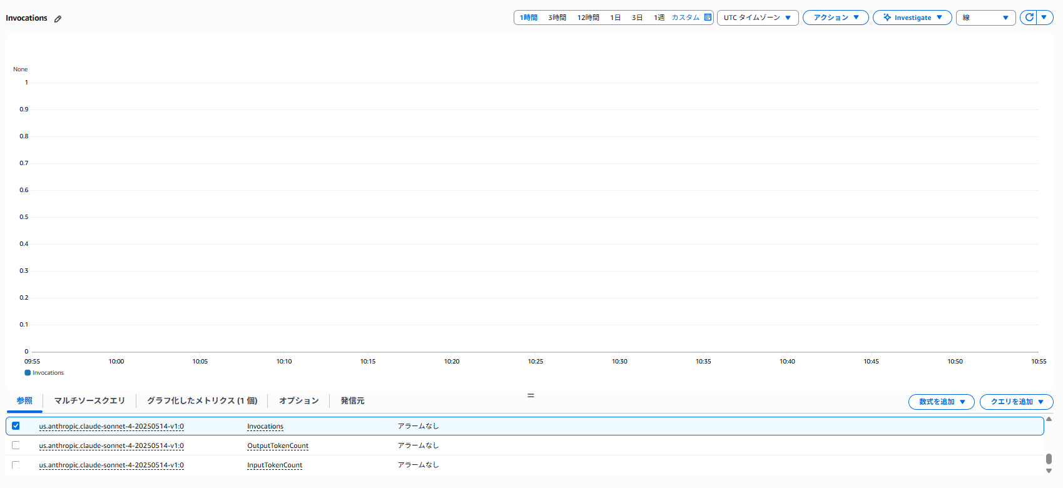This screenshot has height=488, width=1063.
Task: Edit the Invocations graph title pencil icon
Action: 58,19
